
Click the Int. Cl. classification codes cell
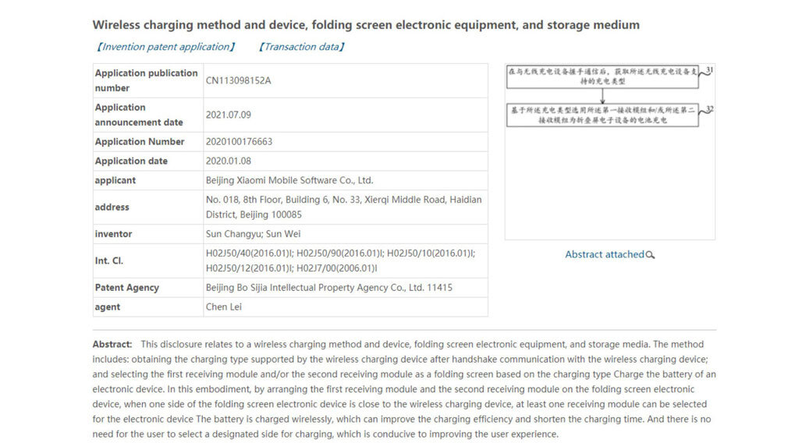tap(340, 260)
